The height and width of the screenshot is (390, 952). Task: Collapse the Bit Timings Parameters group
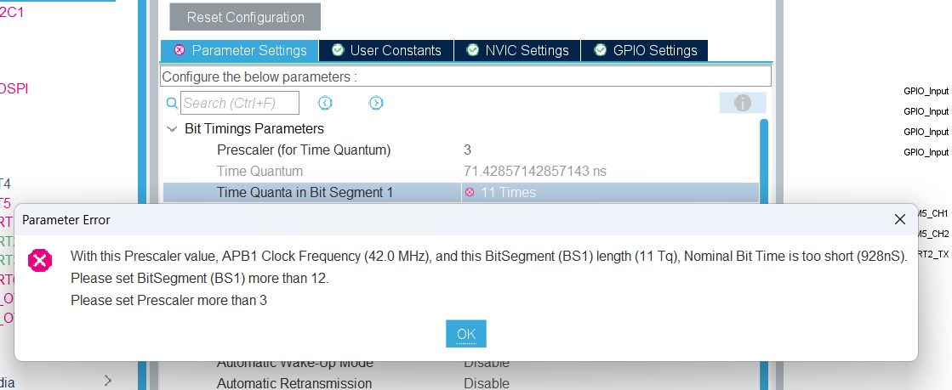click(x=172, y=129)
